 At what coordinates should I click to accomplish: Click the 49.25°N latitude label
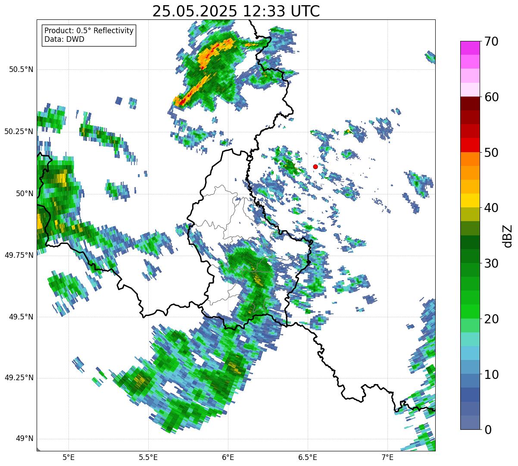tap(19, 378)
